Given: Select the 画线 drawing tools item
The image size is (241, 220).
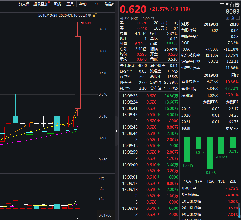Looking at the screenshot, I should click(57, 4).
